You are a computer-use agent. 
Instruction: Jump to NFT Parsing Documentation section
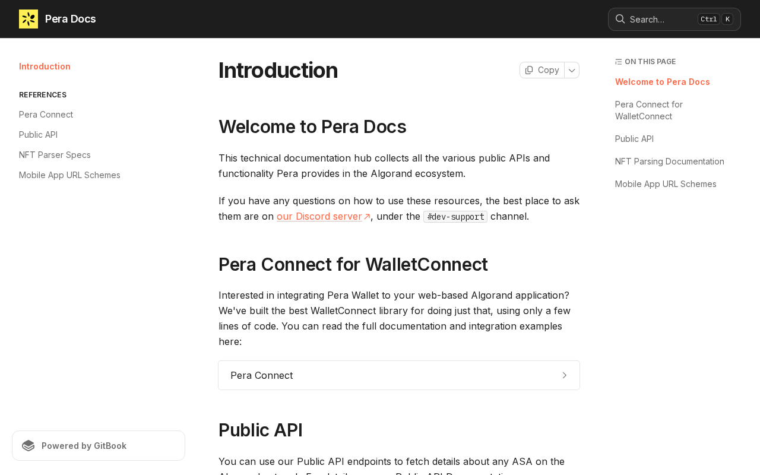pos(669,161)
